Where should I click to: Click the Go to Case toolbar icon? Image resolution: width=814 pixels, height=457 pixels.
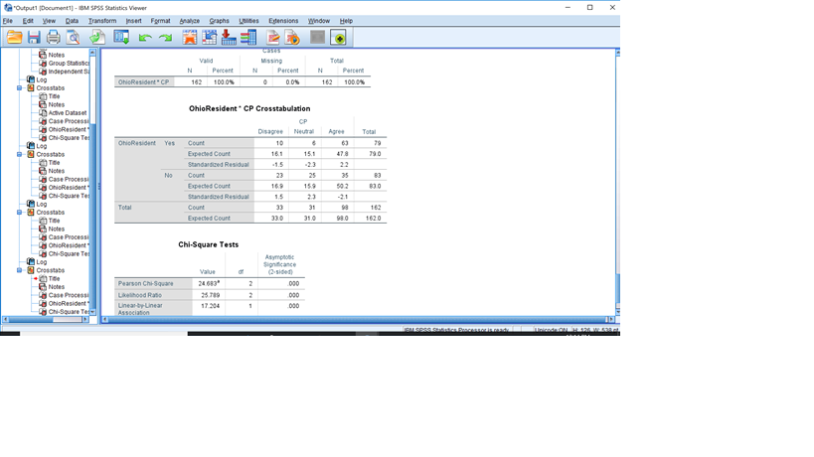pos(209,38)
